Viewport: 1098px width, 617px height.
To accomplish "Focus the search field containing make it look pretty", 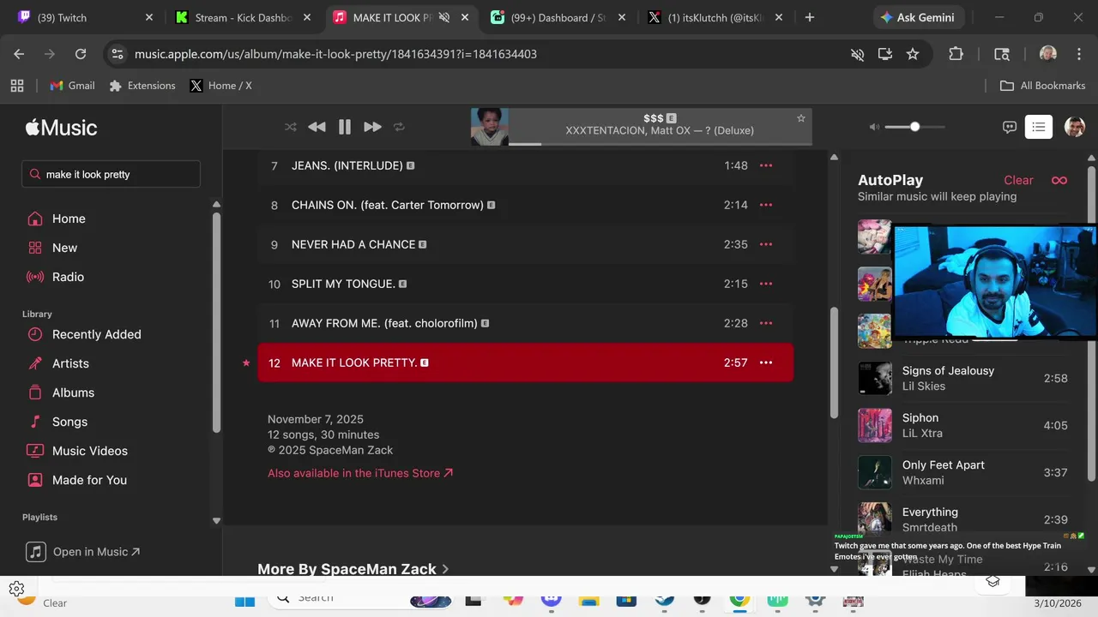I will 112,174.
